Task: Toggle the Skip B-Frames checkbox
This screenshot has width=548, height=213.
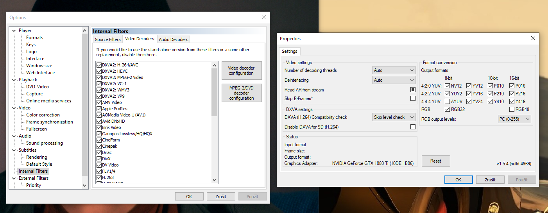Action: tap(413, 98)
